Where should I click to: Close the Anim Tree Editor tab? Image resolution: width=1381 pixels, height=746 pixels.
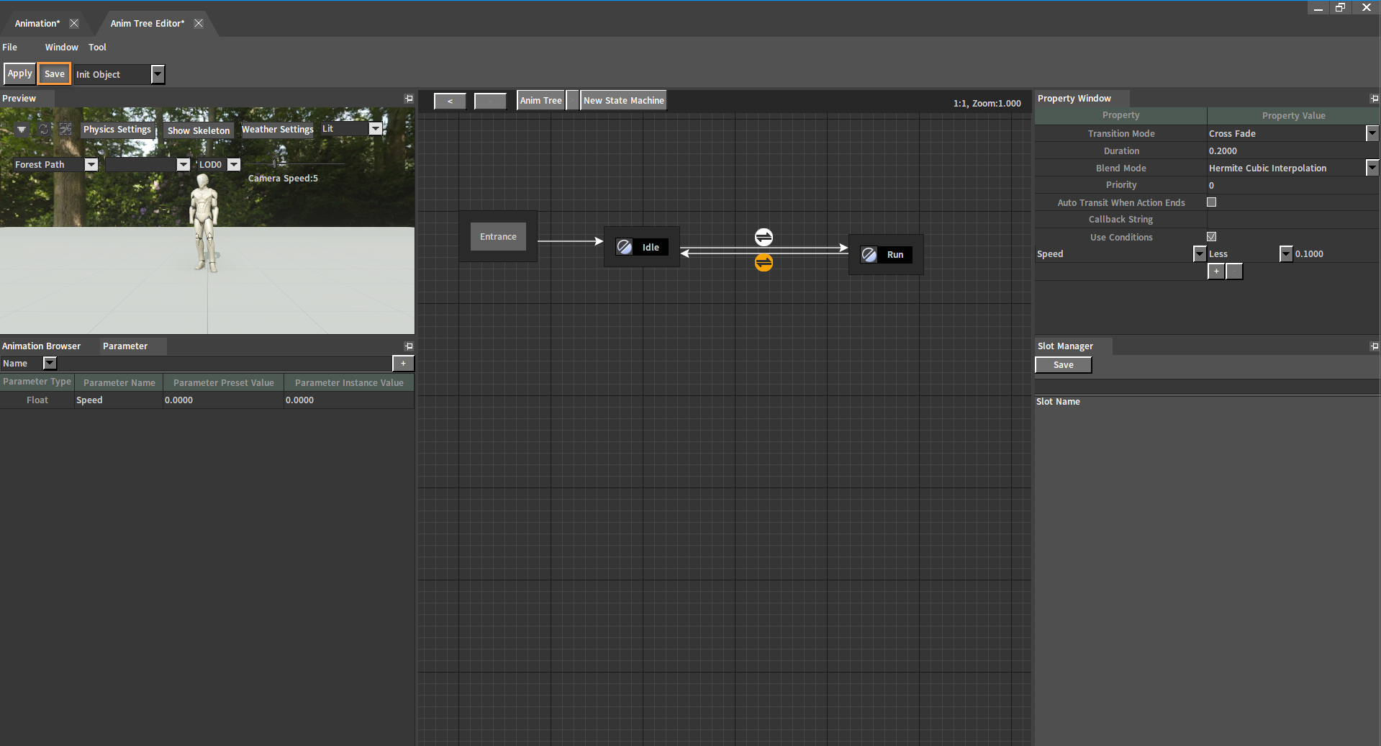pyautogui.click(x=199, y=23)
